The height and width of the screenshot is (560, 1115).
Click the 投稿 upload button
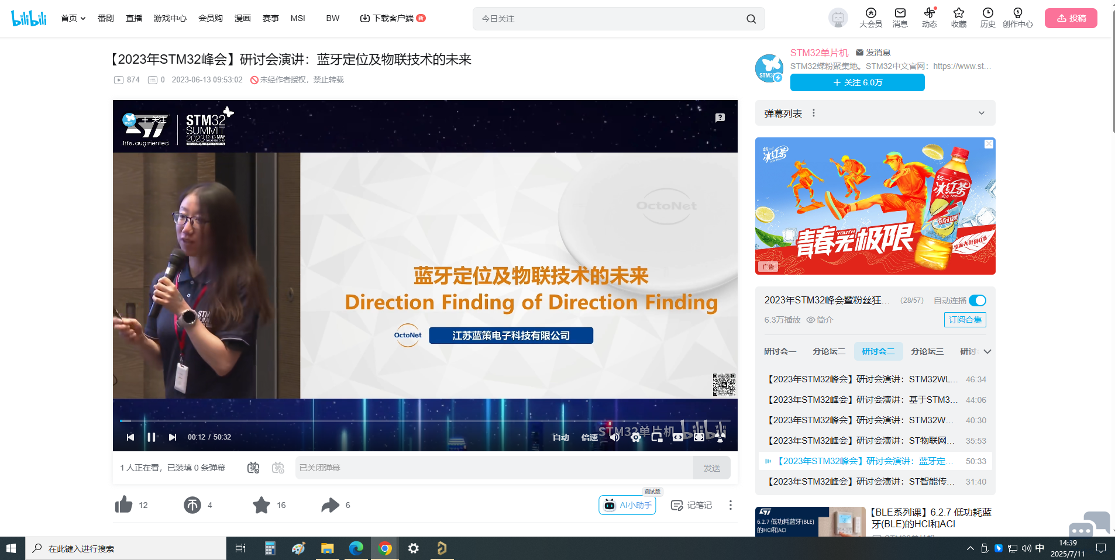1071,18
